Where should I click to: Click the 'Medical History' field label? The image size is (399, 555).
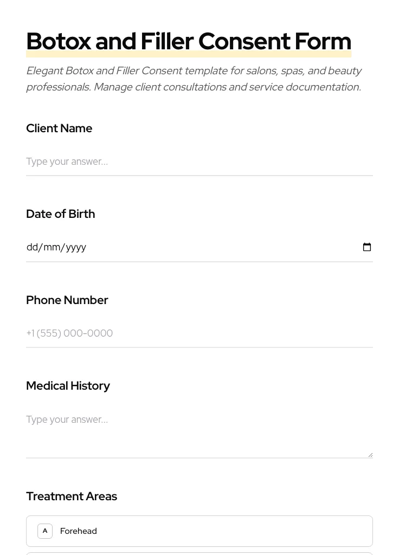68,386
